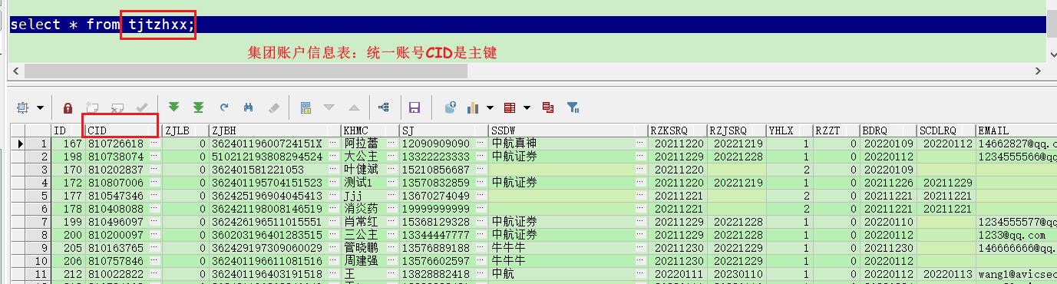Click email cell 1233@qq.com

pos(1016,235)
